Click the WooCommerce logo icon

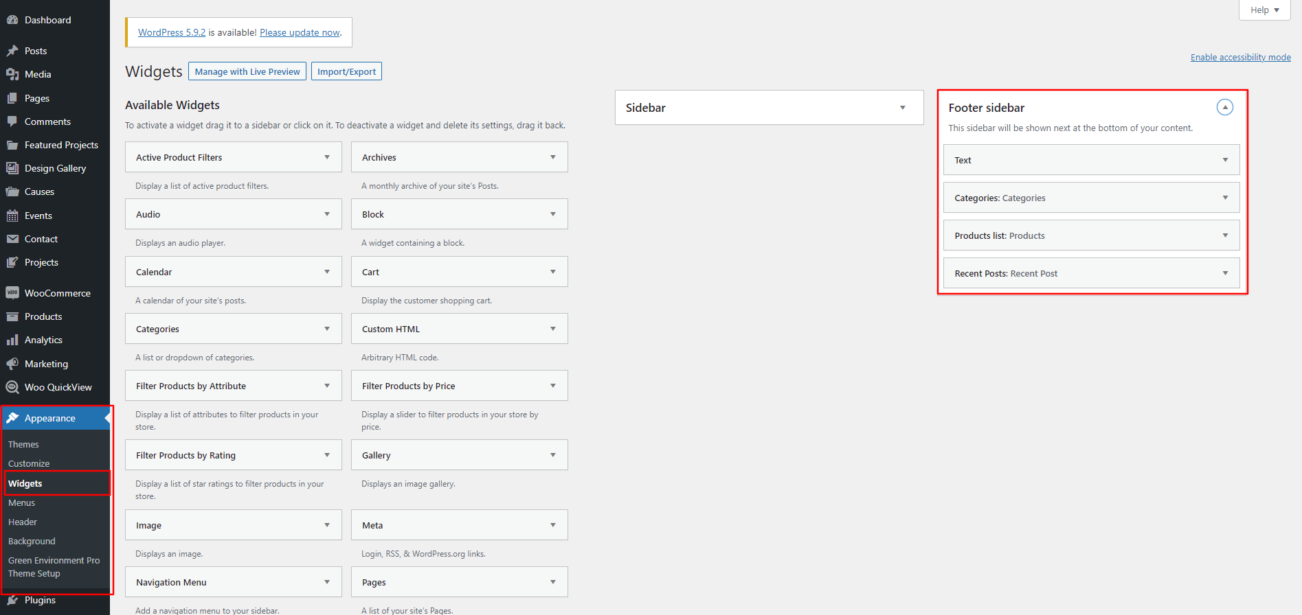click(12, 293)
